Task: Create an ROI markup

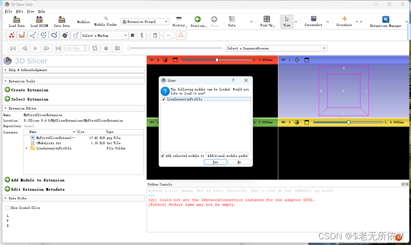Action: pyautogui.click(x=76, y=36)
